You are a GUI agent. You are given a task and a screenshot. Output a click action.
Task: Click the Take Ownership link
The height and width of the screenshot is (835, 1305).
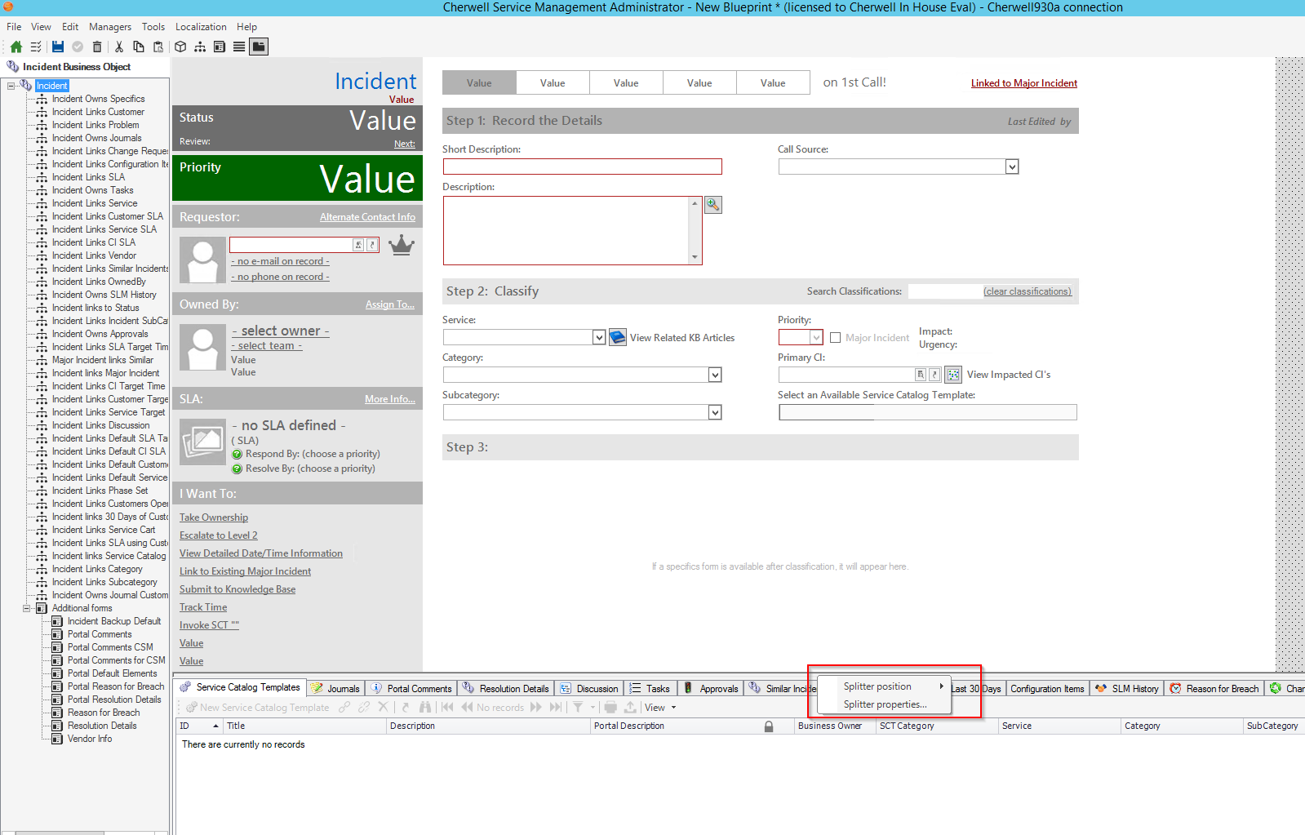coord(214,517)
